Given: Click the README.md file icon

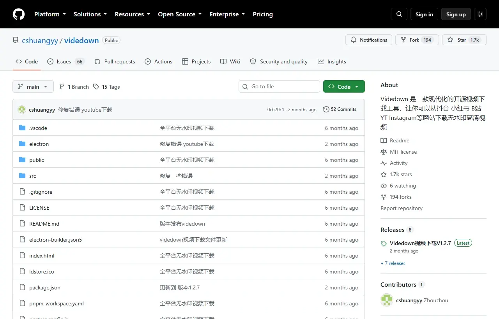Looking at the screenshot, I should (x=22, y=224).
